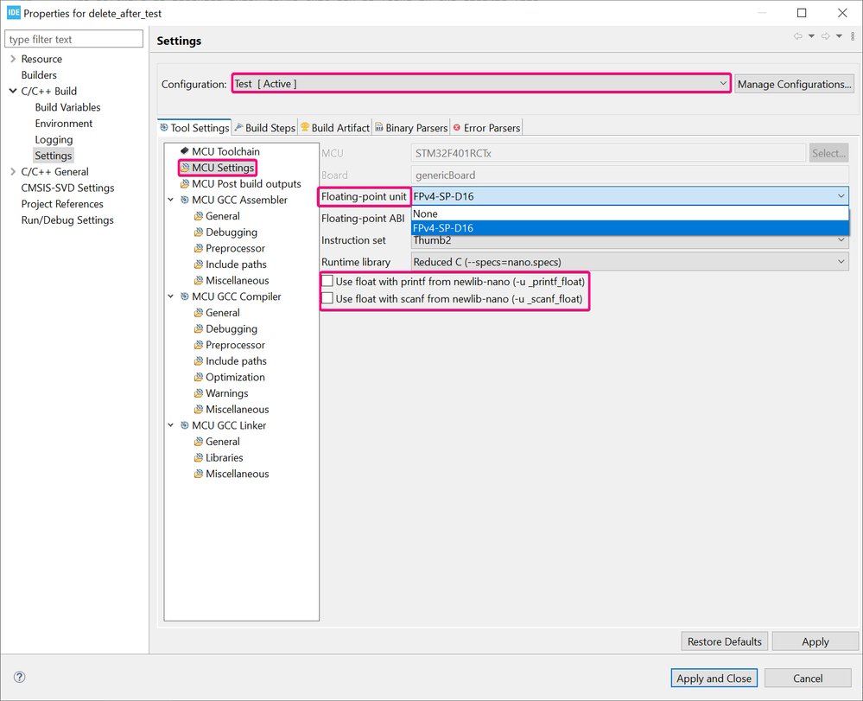This screenshot has height=701, width=863.
Task: Open the Runtime library dropdown
Action: pos(630,262)
